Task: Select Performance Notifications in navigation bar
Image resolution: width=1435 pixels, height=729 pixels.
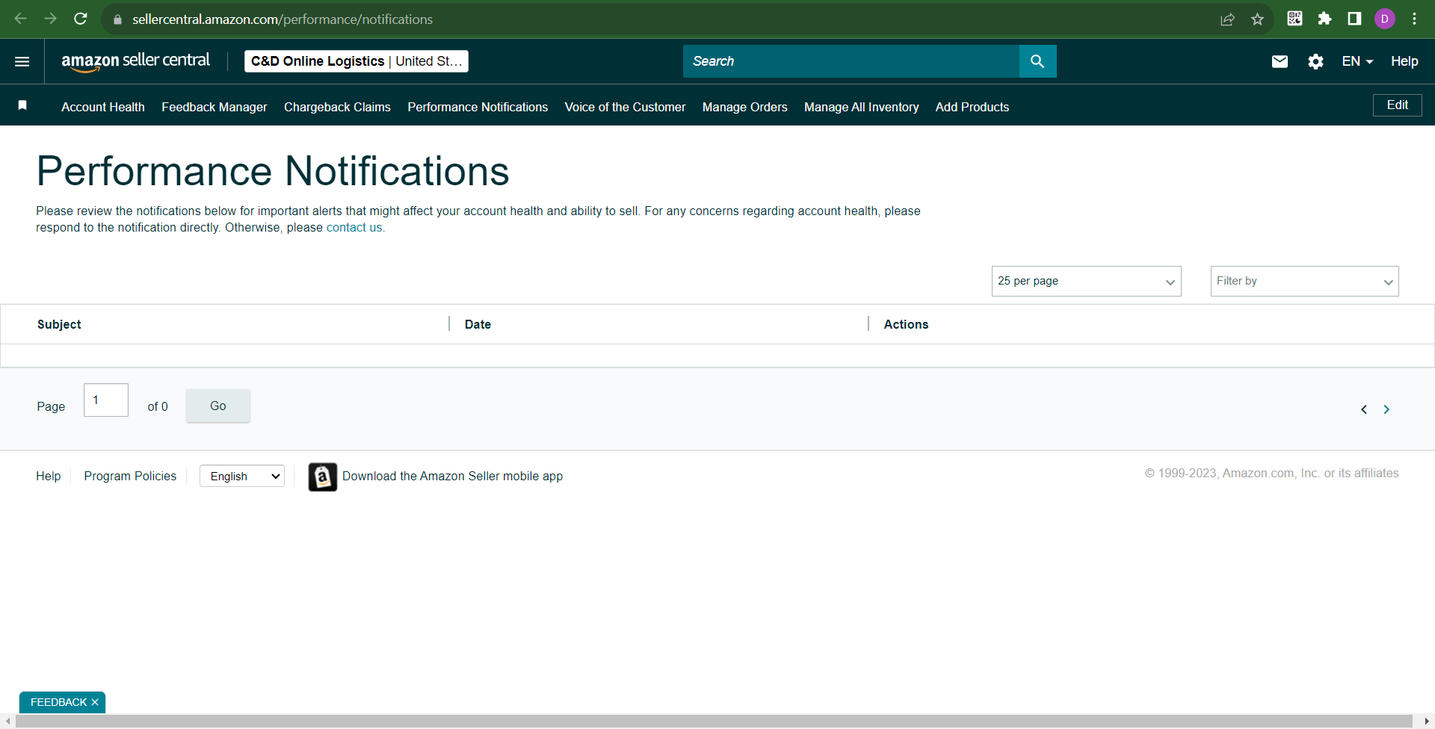Action: click(x=478, y=107)
